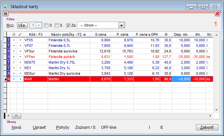
Task: Click the Vše. filter button
Action: pyautogui.click(x=22, y=25)
